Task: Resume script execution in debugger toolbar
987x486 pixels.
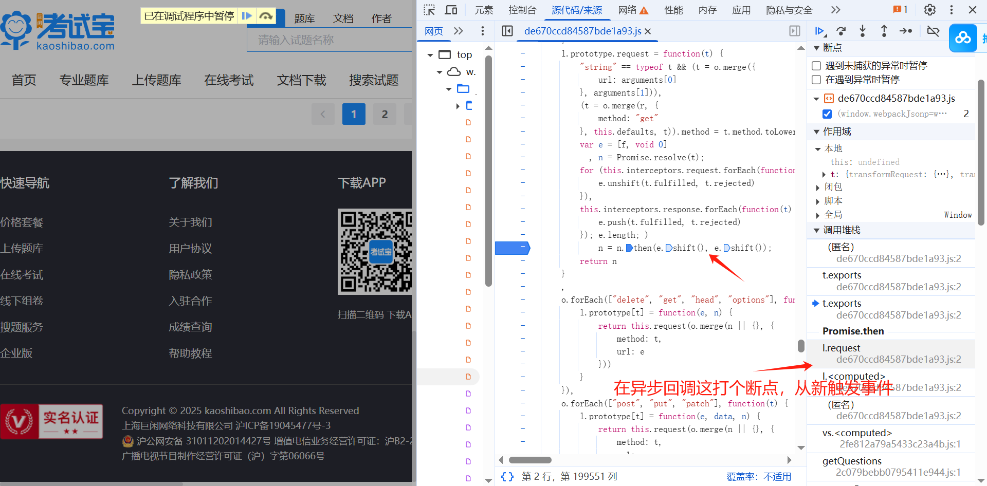Action: point(819,31)
